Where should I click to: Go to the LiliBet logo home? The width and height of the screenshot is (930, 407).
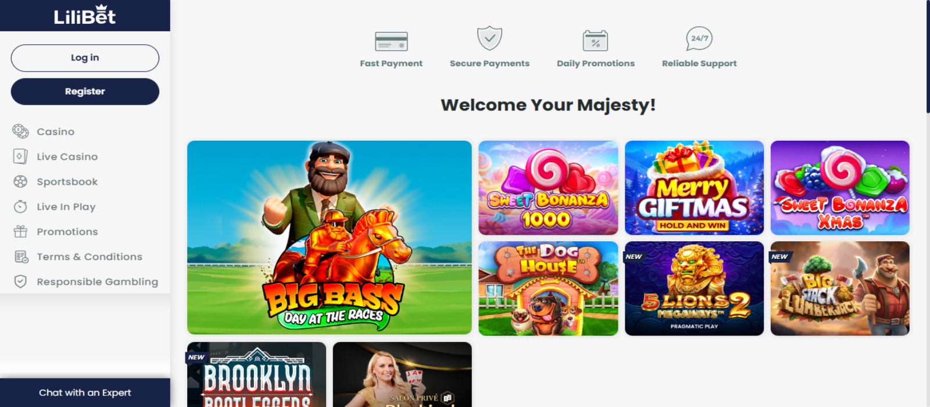tap(85, 16)
